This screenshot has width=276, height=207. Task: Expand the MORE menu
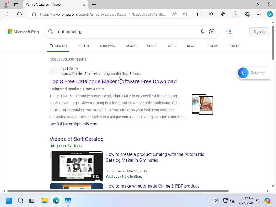click(x=213, y=46)
